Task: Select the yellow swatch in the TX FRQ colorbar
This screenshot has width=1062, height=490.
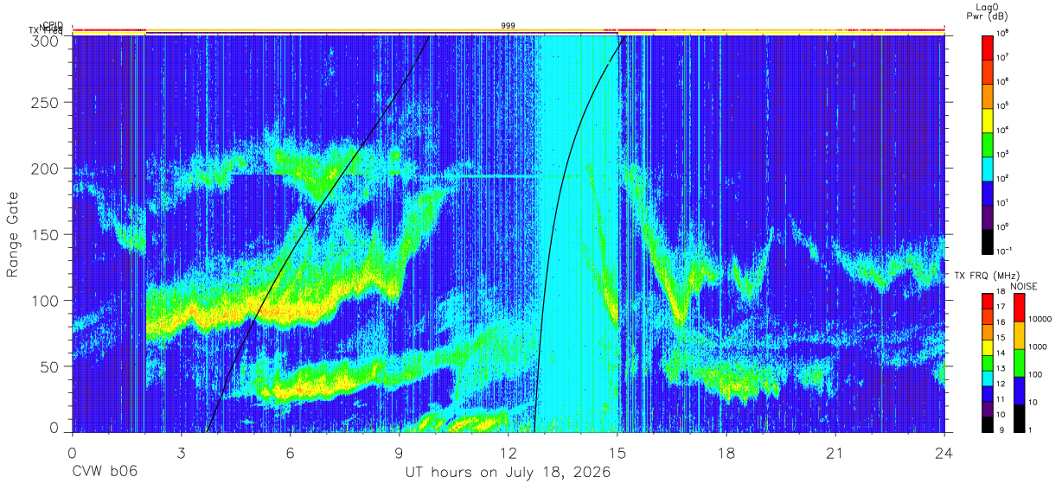Action: click(x=988, y=347)
